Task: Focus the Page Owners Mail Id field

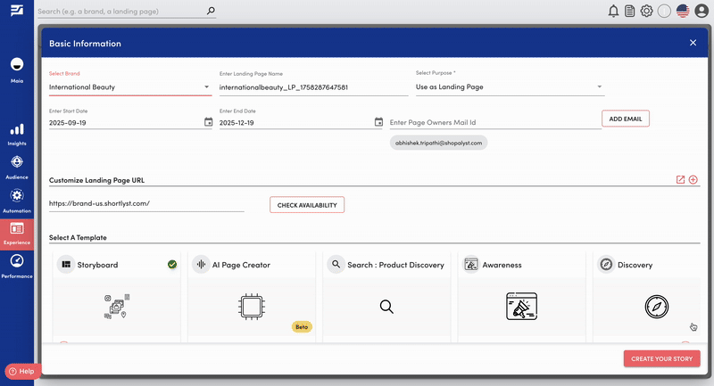Action: point(495,122)
